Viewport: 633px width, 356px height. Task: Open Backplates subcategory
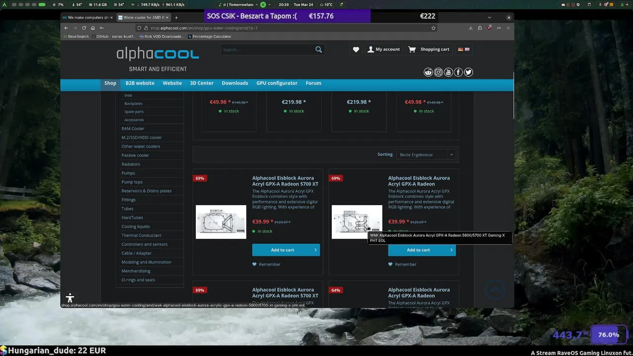[x=134, y=104]
